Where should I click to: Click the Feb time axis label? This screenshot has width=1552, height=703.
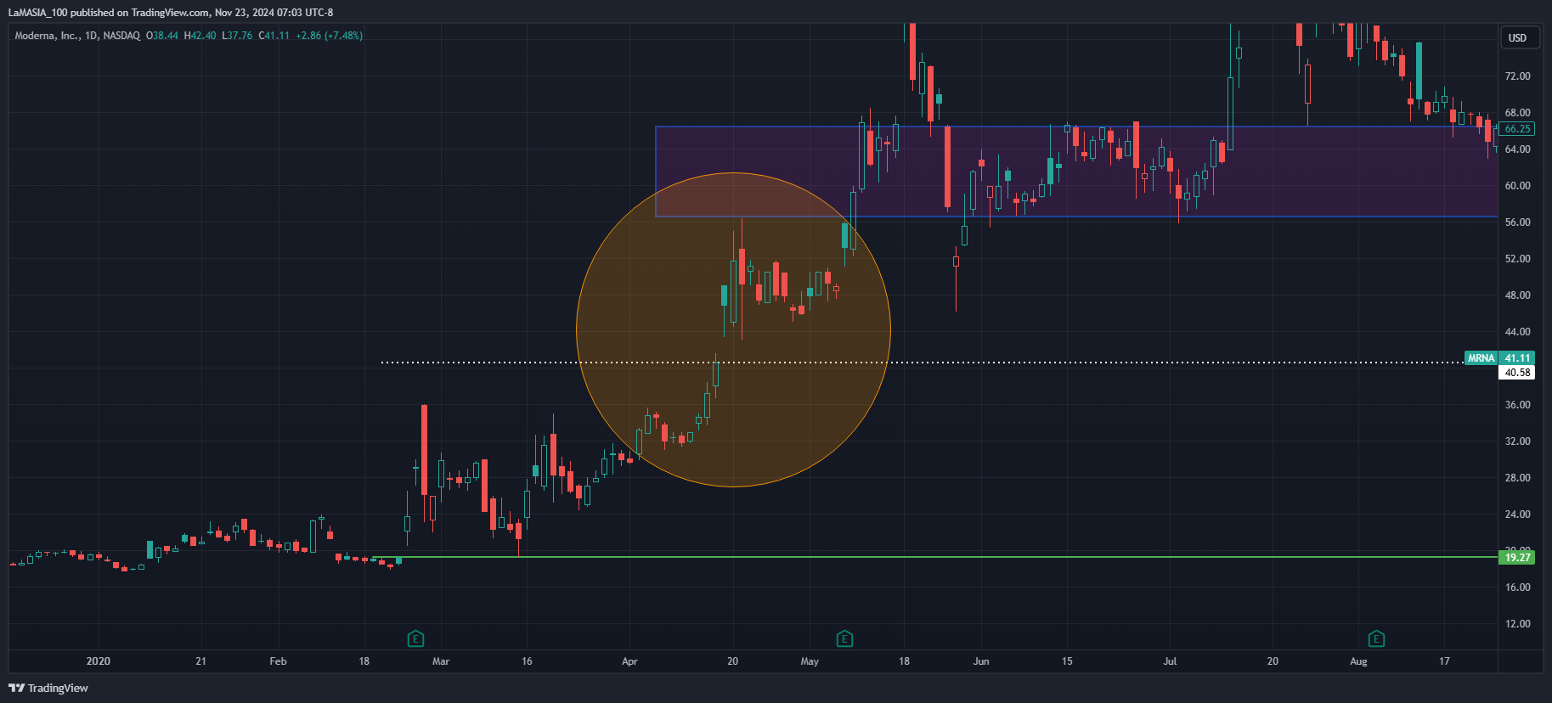[278, 661]
